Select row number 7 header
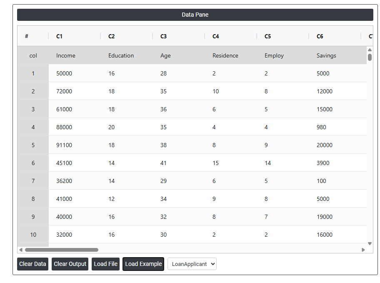The width and height of the screenshot is (380, 283). coord(33,181)
